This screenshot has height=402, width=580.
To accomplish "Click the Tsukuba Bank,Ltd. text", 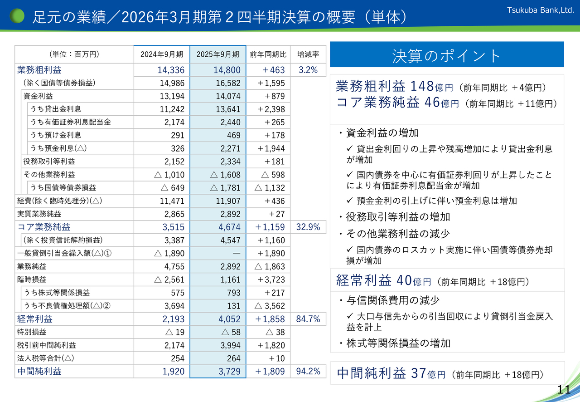I will coord(540,9).
